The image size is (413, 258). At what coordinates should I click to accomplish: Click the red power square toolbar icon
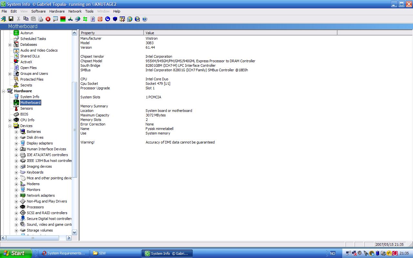pyautogui.click(x=100, y=19)
